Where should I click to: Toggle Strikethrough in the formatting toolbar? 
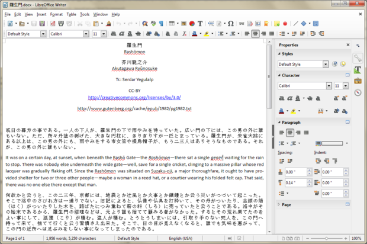pos(138,34)
